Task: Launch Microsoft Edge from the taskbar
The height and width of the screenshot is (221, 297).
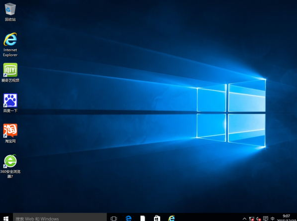Action: 129,218
